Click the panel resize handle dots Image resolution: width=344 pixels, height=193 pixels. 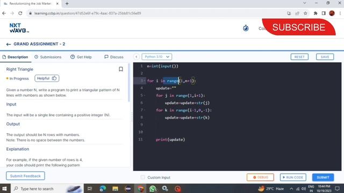[132, 117]
